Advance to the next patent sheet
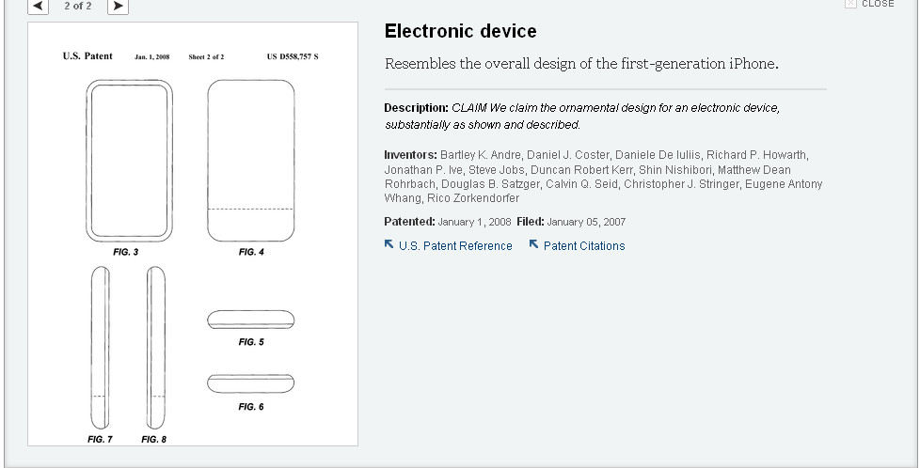The image size is (920, 468). coord(118,6)
